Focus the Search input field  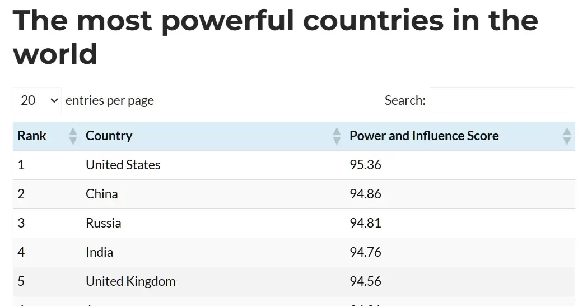502,100
